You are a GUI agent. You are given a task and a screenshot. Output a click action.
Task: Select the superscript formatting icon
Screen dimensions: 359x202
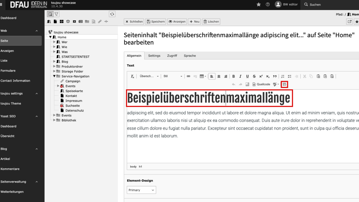click(x=261, y=76)
